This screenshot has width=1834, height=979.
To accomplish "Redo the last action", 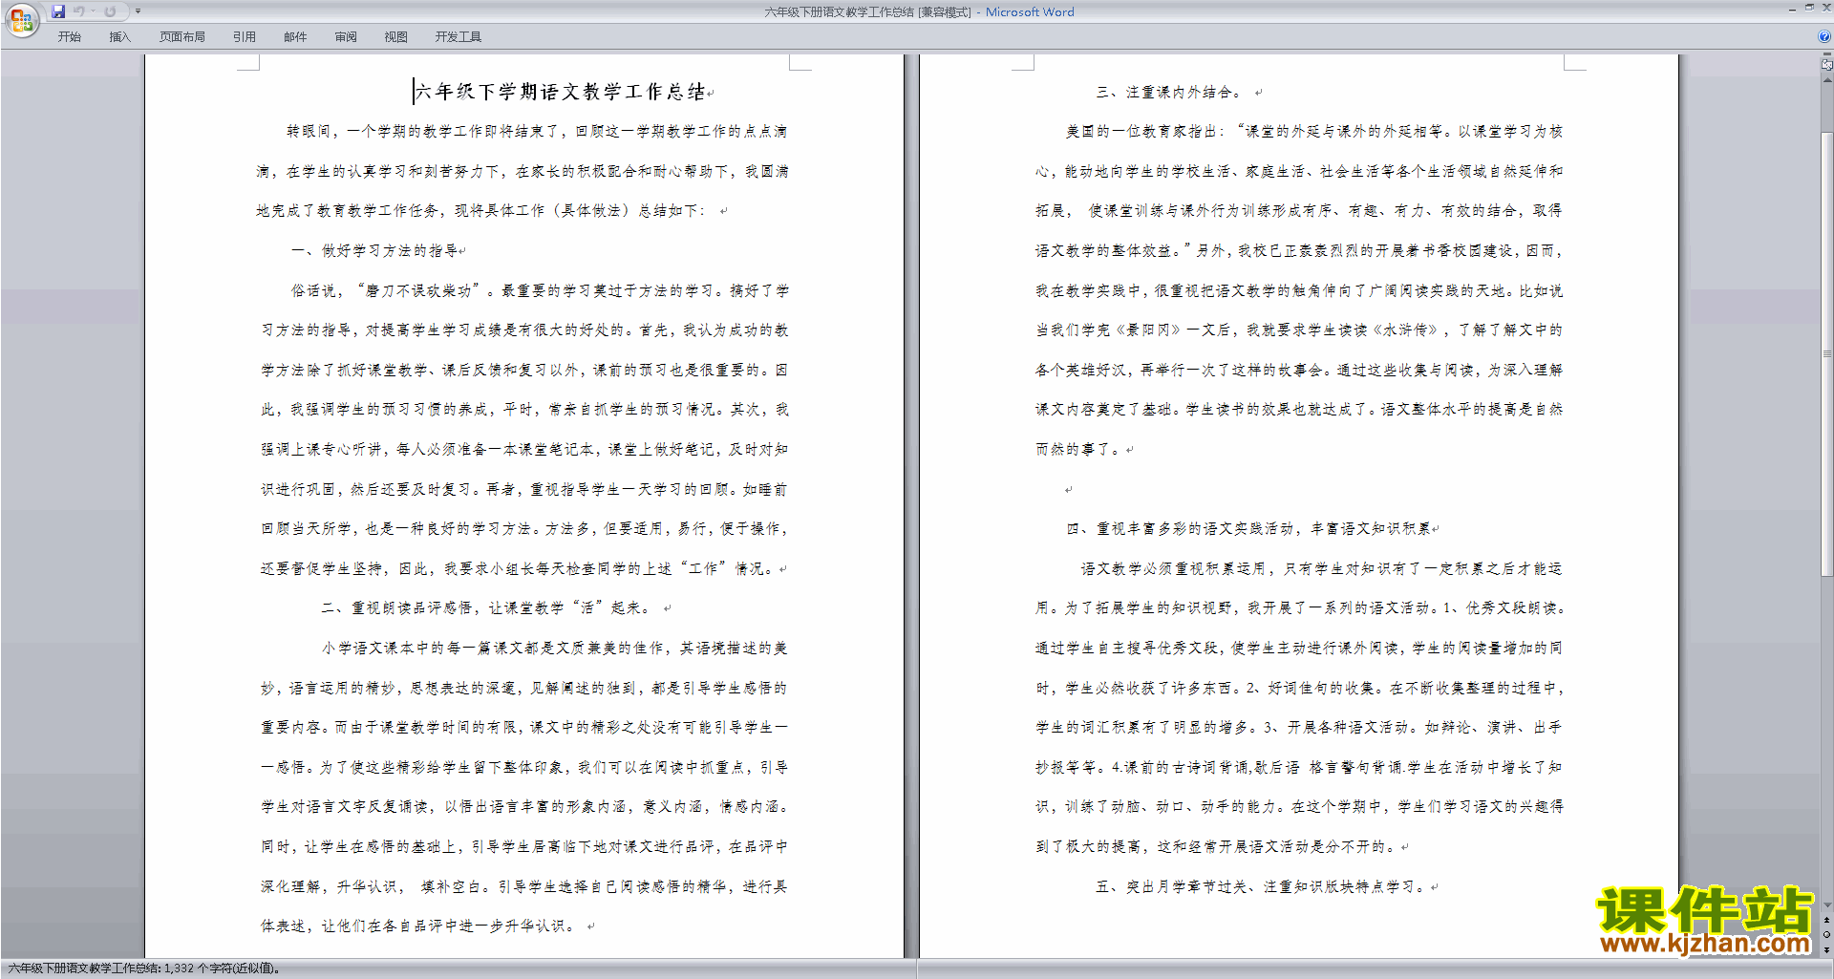I will pyautogui.click(x=110, y=11).
